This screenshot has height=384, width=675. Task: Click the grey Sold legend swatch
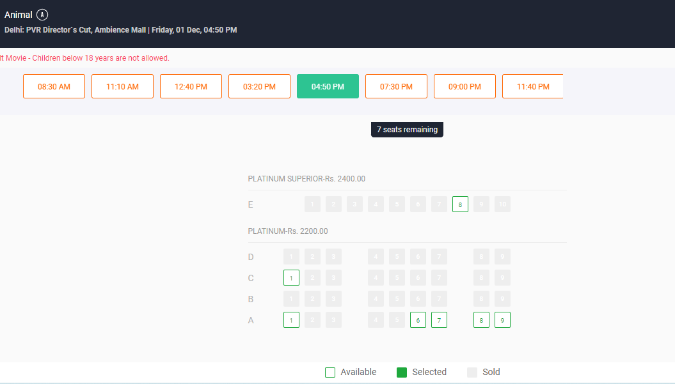(x=472, y=372)
